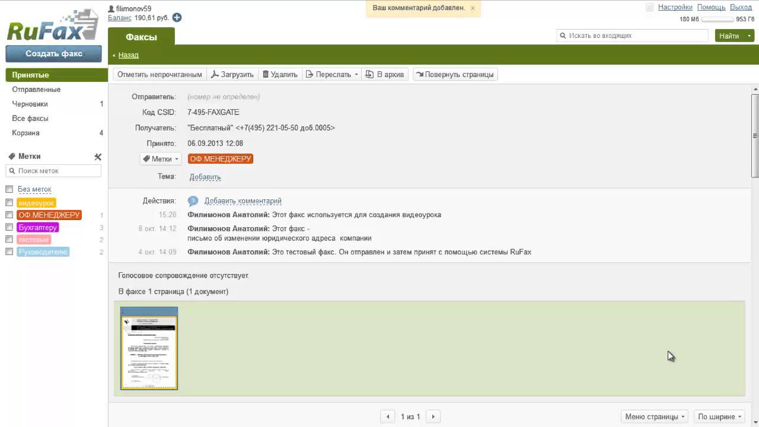Click Добавить комментарий link
This screenshot has height=427, width=759.
[x=243, y=201]
